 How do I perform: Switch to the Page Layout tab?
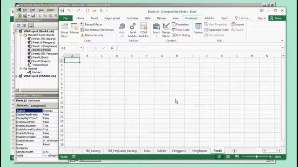point(112,18)
